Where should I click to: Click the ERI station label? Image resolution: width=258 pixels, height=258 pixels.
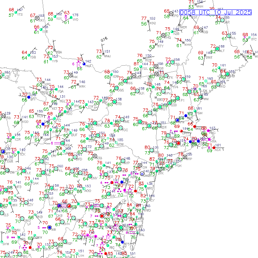pyautogui.click(x=53, y=156)
